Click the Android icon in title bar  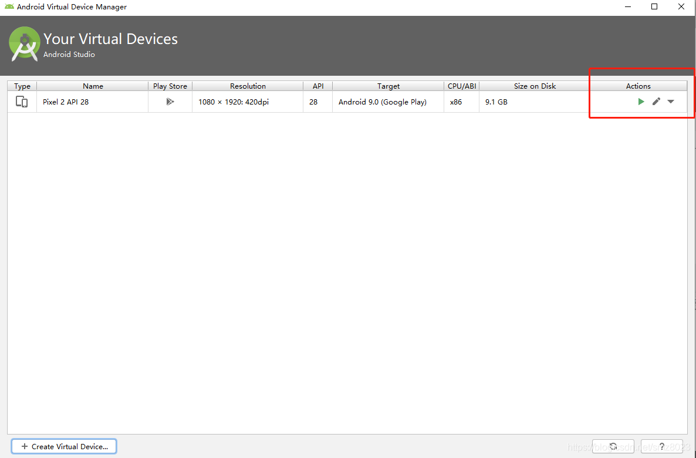pyautogui.click(x=9, y=6)
